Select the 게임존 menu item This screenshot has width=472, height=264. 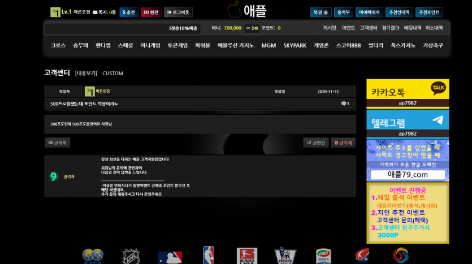321,45
